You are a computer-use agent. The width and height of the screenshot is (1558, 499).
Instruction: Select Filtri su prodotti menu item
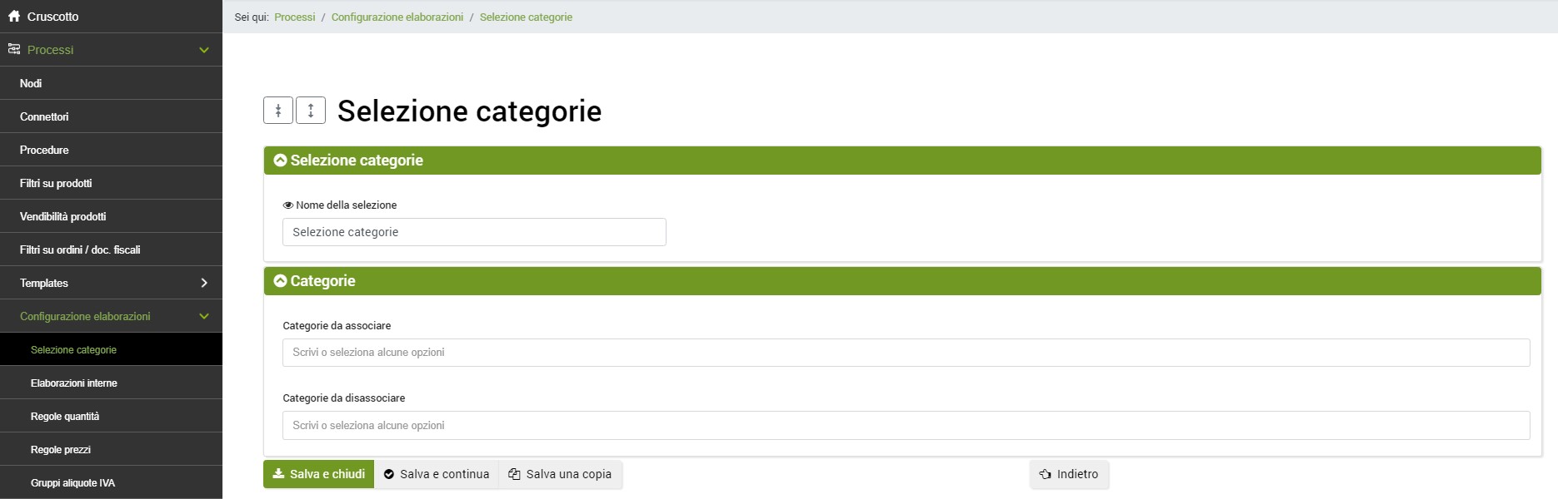pos(56,183)
